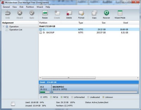
Task: Click the Discard toolbar icon
Action: click(x=20, y=13)
